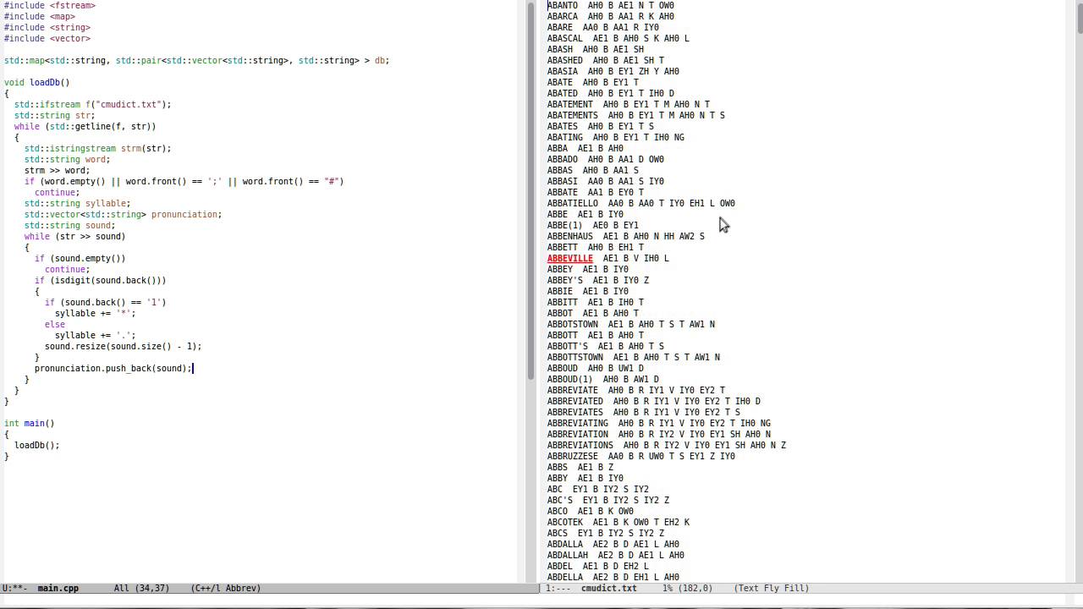
Task: Click the loadDb(); call inside main
Action: [x=37, y=445]
